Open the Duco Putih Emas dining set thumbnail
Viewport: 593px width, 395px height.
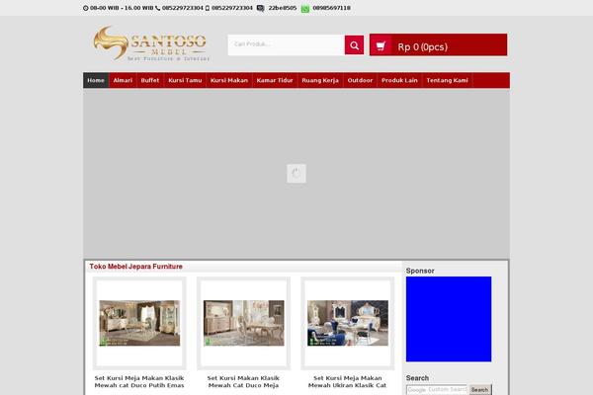(139, 323)
